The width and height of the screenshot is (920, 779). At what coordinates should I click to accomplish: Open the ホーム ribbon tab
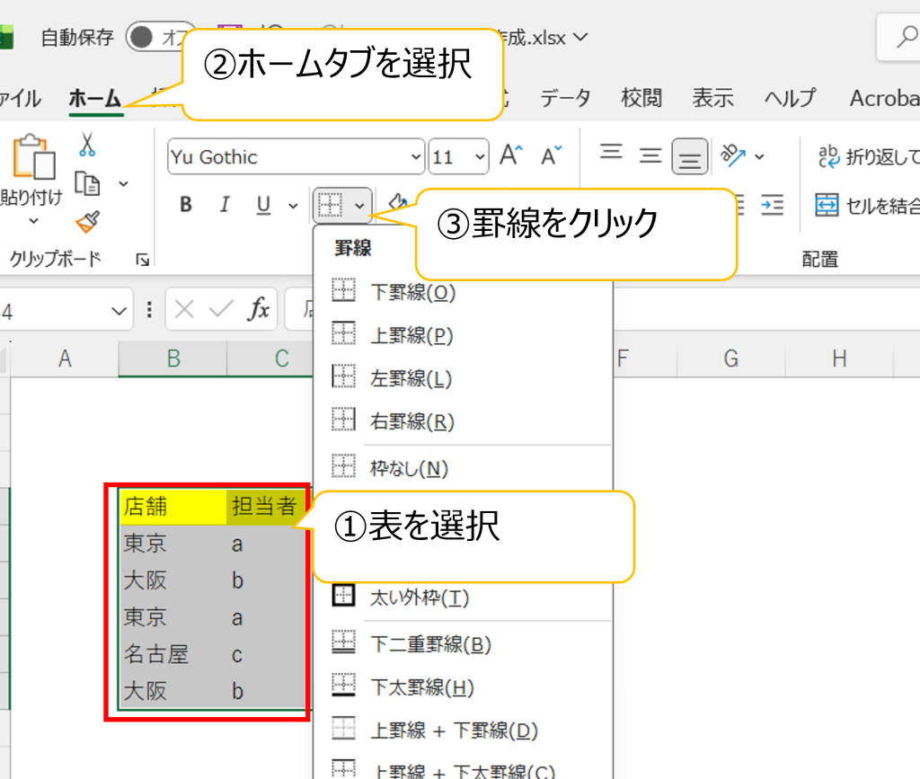pyautogui.click(x=95, y=98)
